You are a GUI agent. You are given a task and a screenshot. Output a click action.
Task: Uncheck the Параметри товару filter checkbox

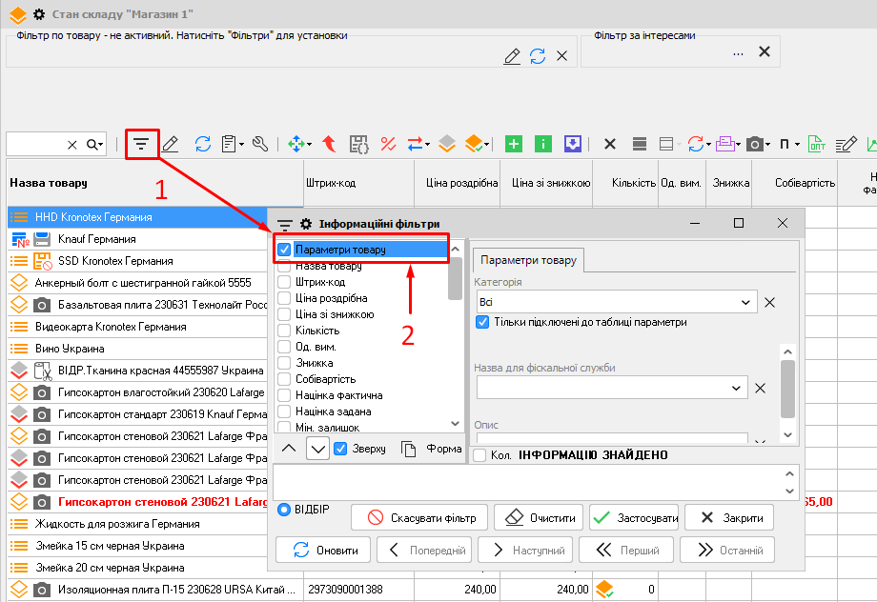(x=284, y=250)
